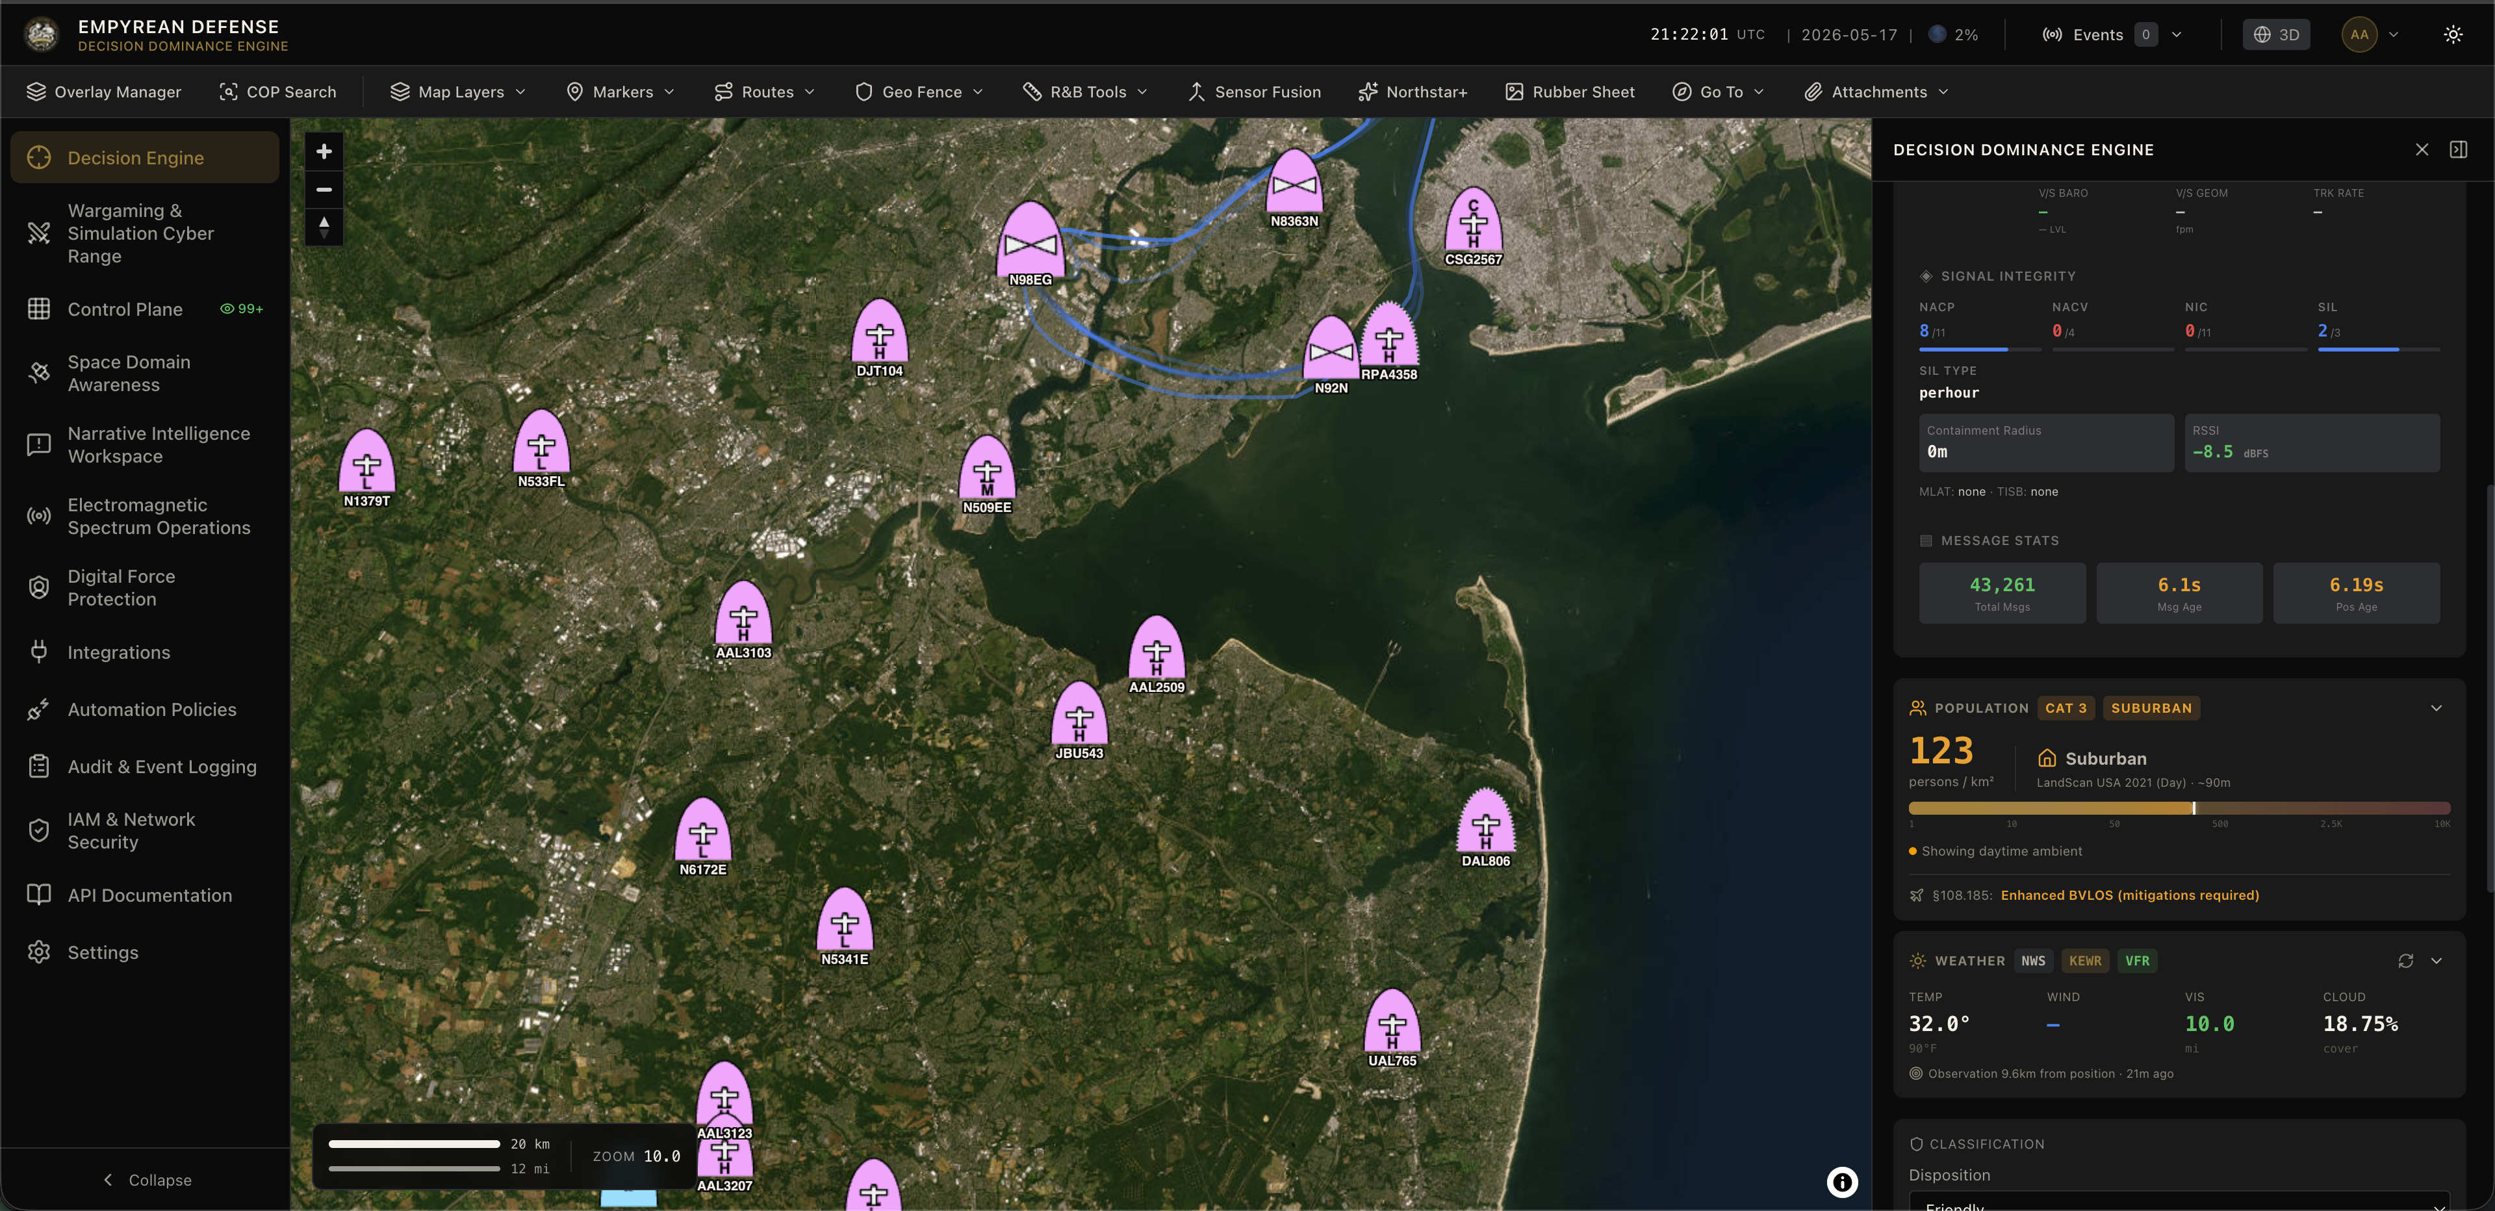
Task: Click the population density gradient bar
Action: pos(2179,808)
